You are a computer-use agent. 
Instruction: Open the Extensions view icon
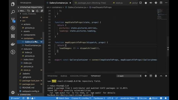[x=13, y=36]
